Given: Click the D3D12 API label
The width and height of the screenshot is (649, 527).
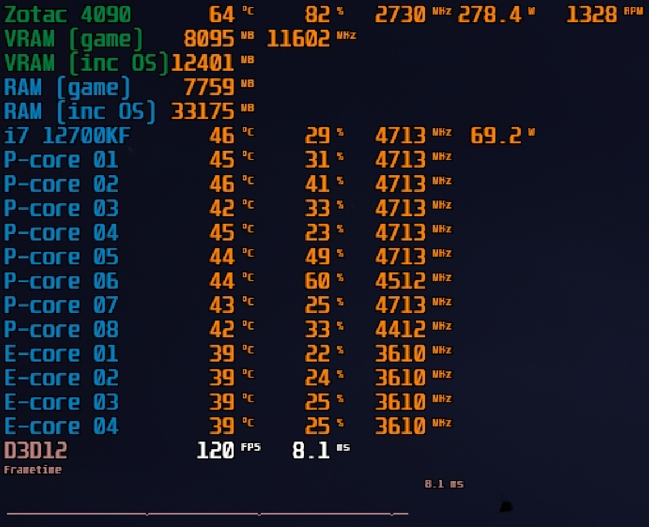Looking at the screenshot, I should point(36,450).
